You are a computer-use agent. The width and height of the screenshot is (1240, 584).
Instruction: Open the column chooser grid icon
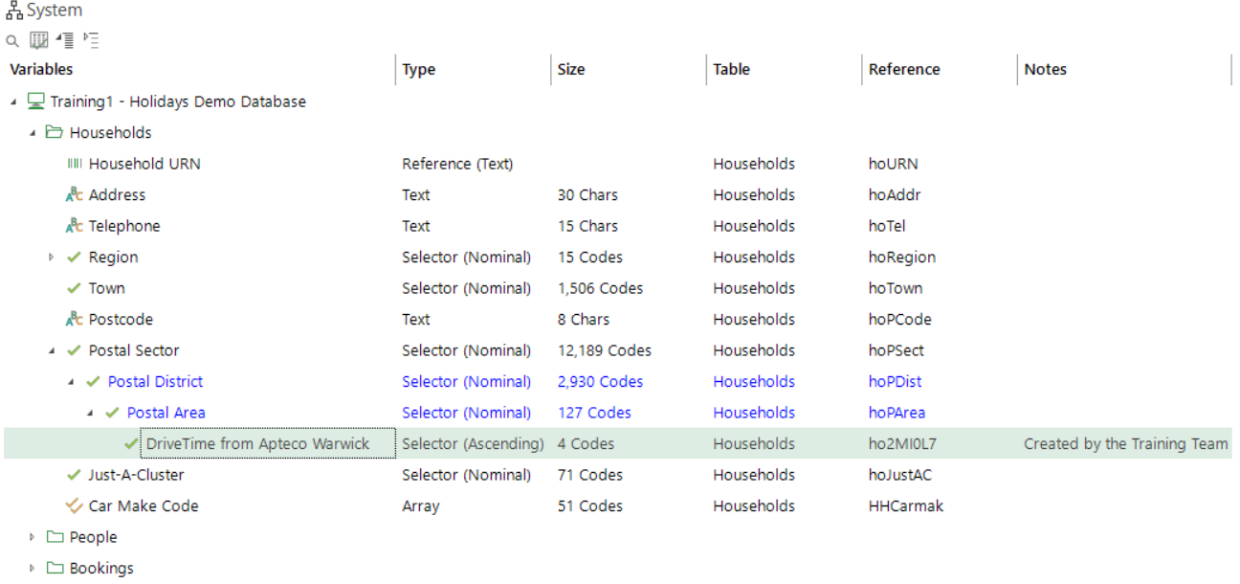tap(38, 40)
